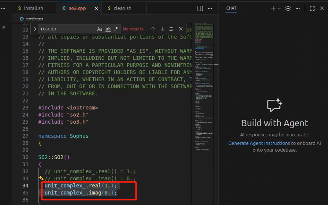Open chat panel ellipsis menu
Viewport: 328px width, 205px height.
pyautogui.click(x=298, y=8)
